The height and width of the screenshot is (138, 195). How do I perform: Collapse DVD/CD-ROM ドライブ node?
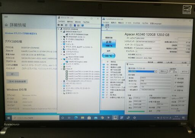coord(61,32)
